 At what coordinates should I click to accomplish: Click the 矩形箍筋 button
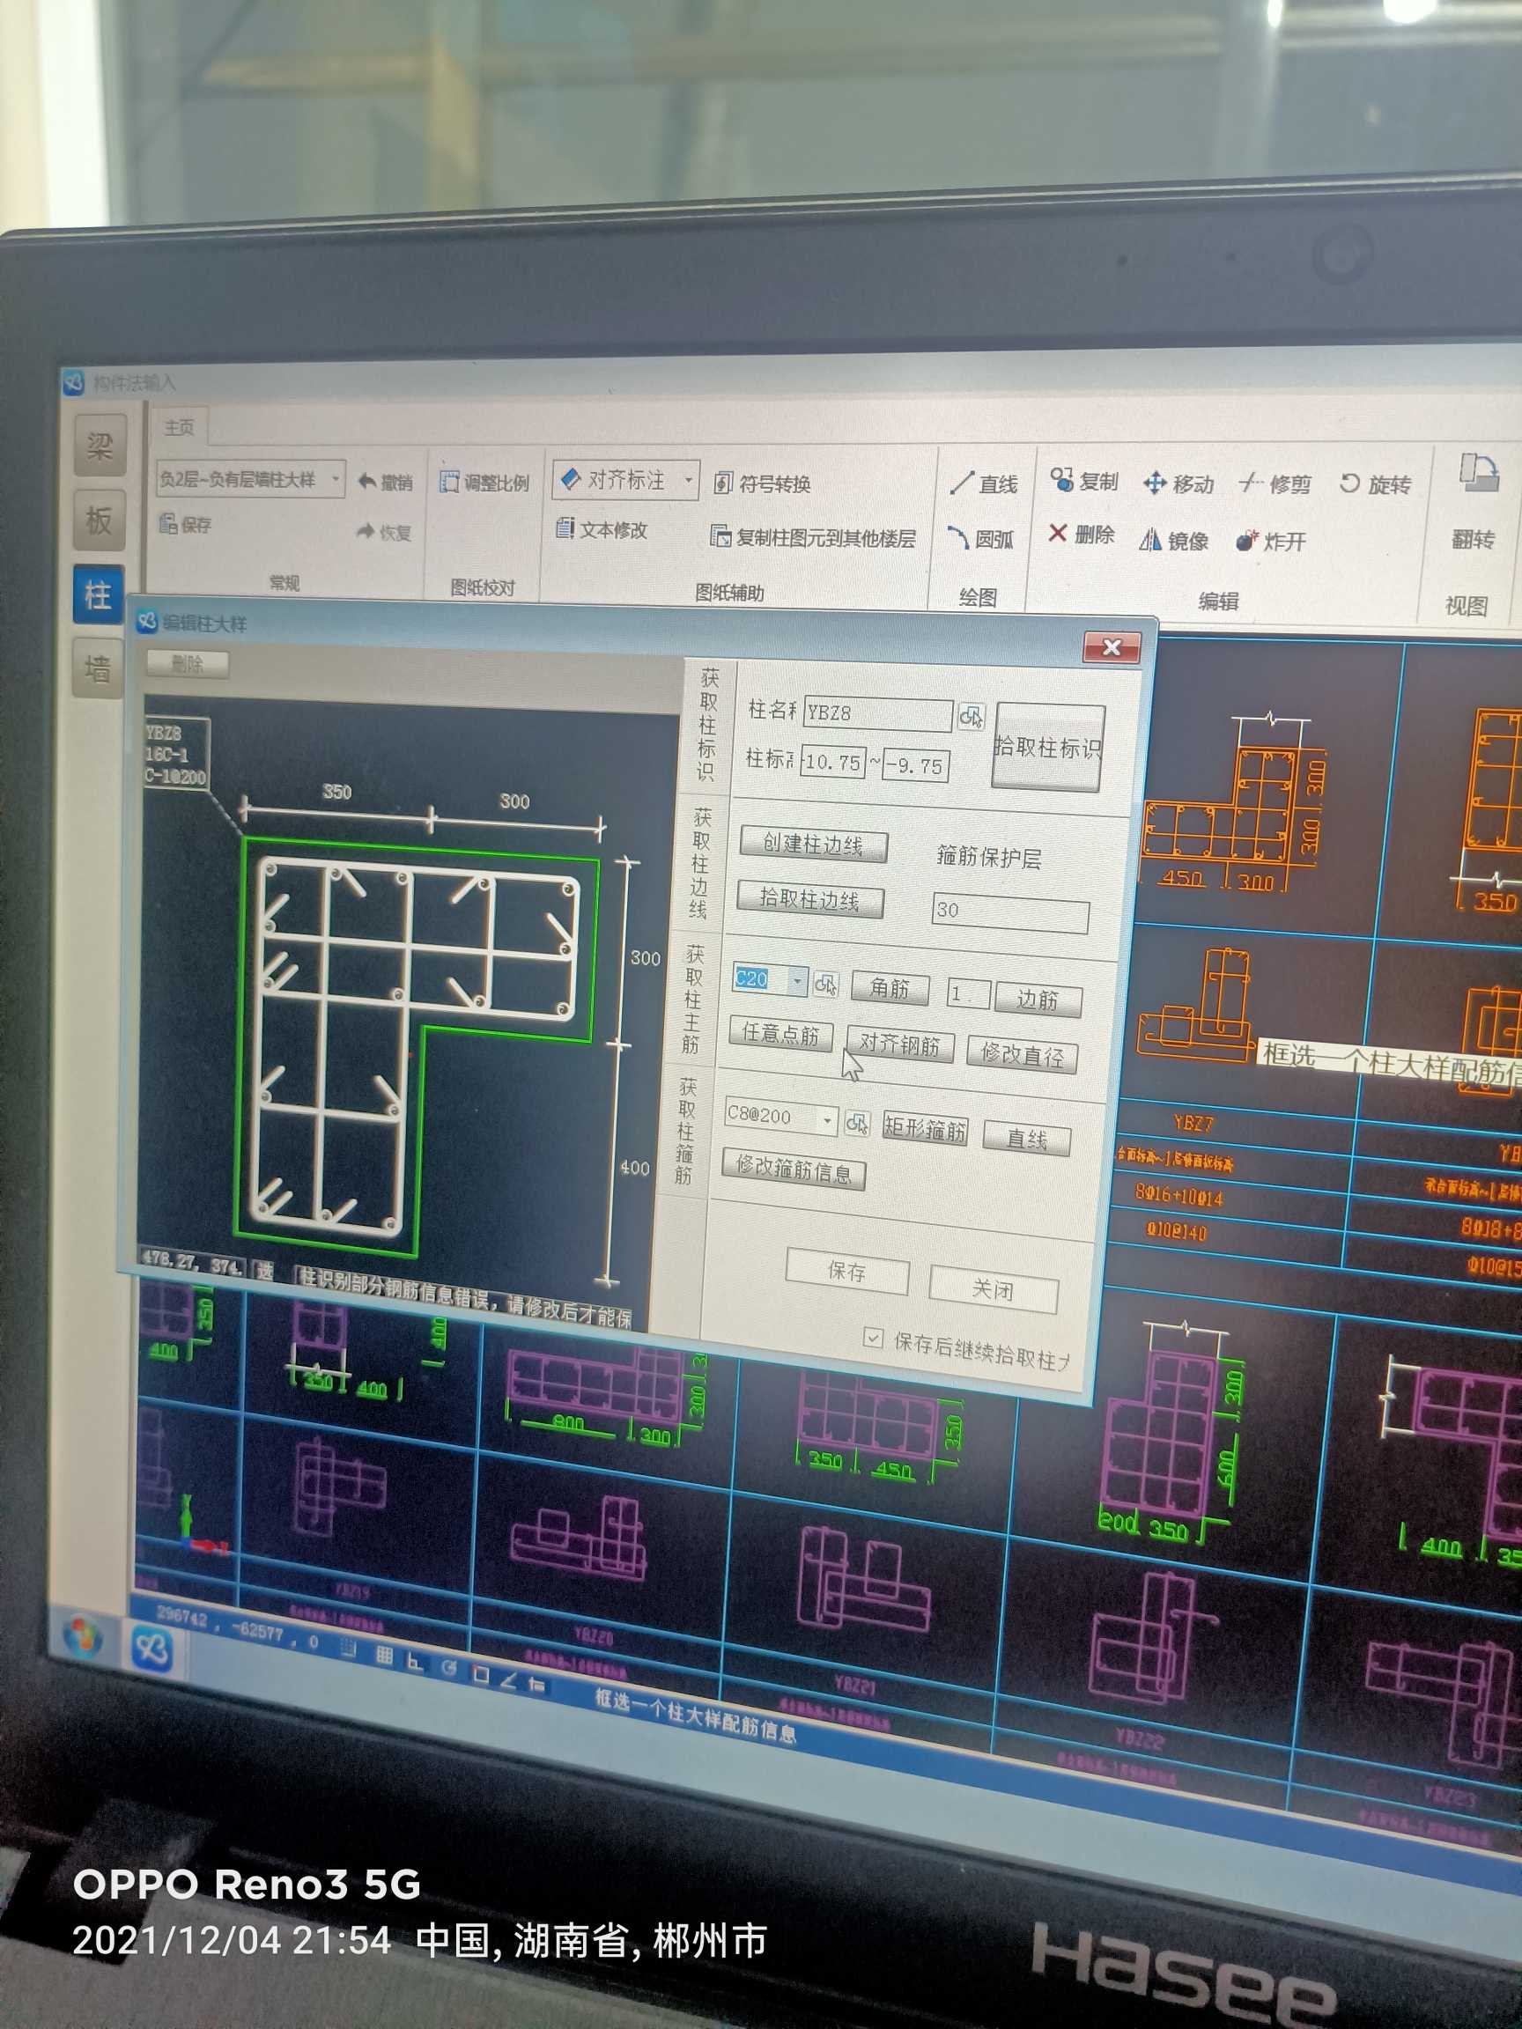(925, 1128)
